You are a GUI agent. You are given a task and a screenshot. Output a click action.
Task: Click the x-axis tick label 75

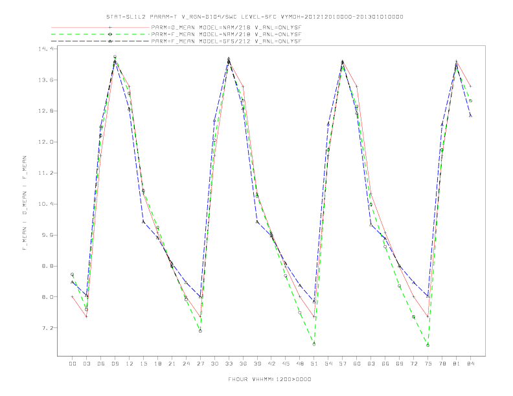[x=428, y=364]
